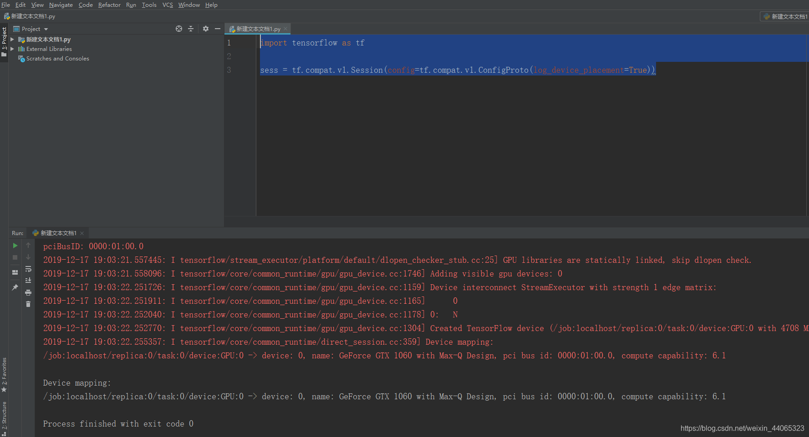
Task: Click line number 3 in editor gutter
Action: [229, 70]
